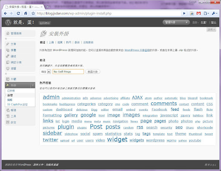Screen dimensions: 221x171
Task: Click the 'Facebook' tag link
Action: pos(159,110)
